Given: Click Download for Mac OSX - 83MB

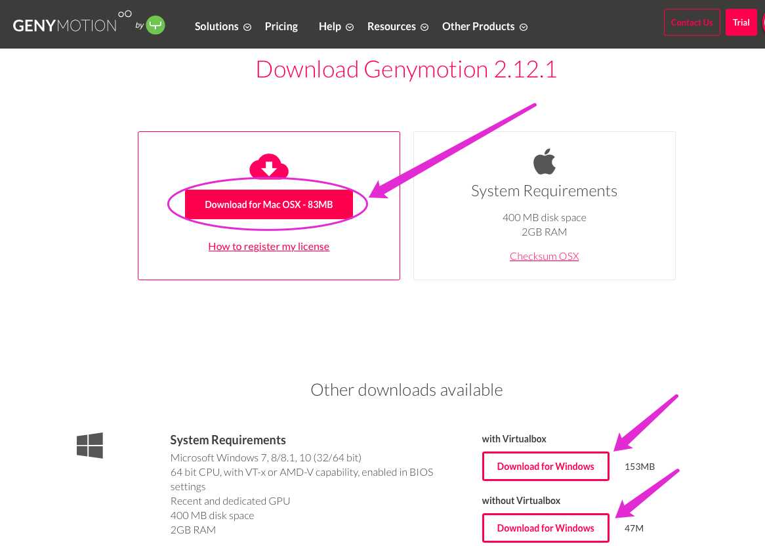Looking at the screenshot, I should click(269, 205).
